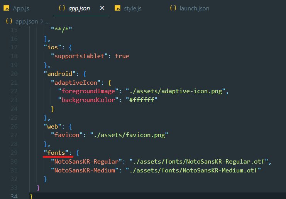Image resolution: width=286 pixels, height=199 pixels.
Task: Click the "**/*" string on line 15
Action: tap(61, 30)
